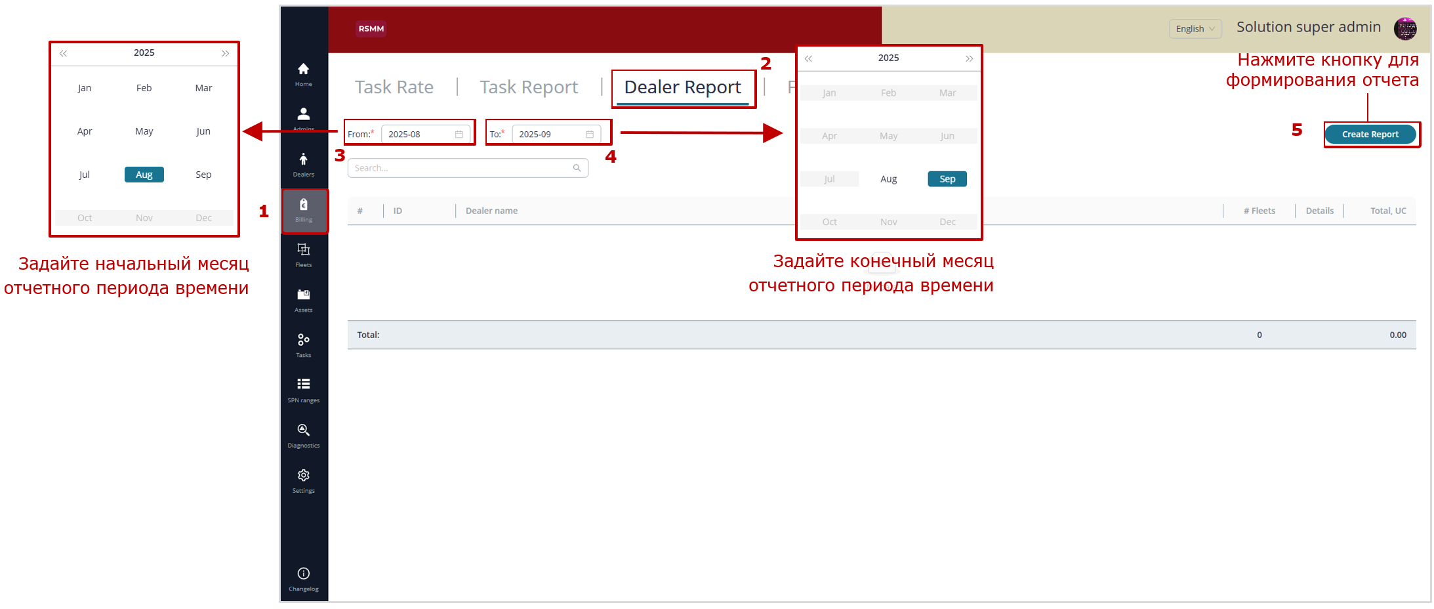Open the To date picker field
Viewport: 1434px width, 609px height.
[x=556, y=135]
